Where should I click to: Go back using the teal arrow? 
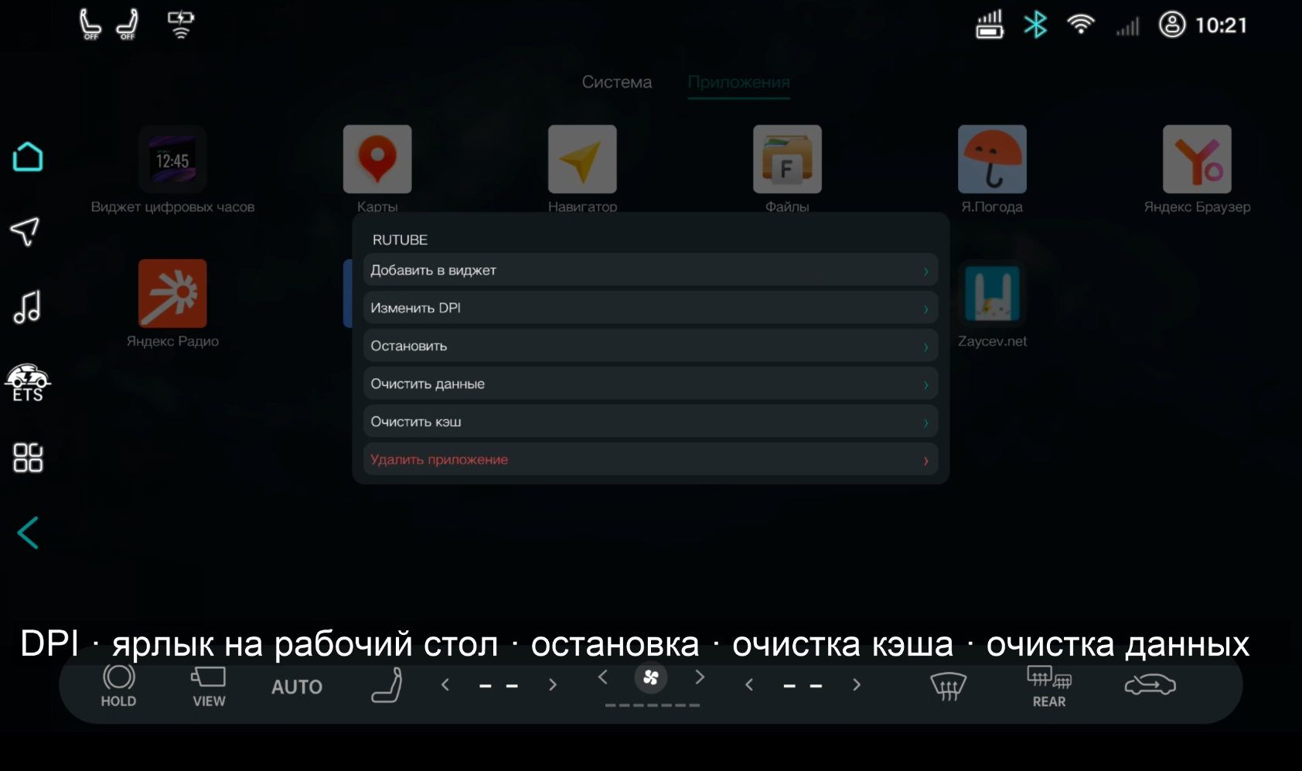coord(28,532)
